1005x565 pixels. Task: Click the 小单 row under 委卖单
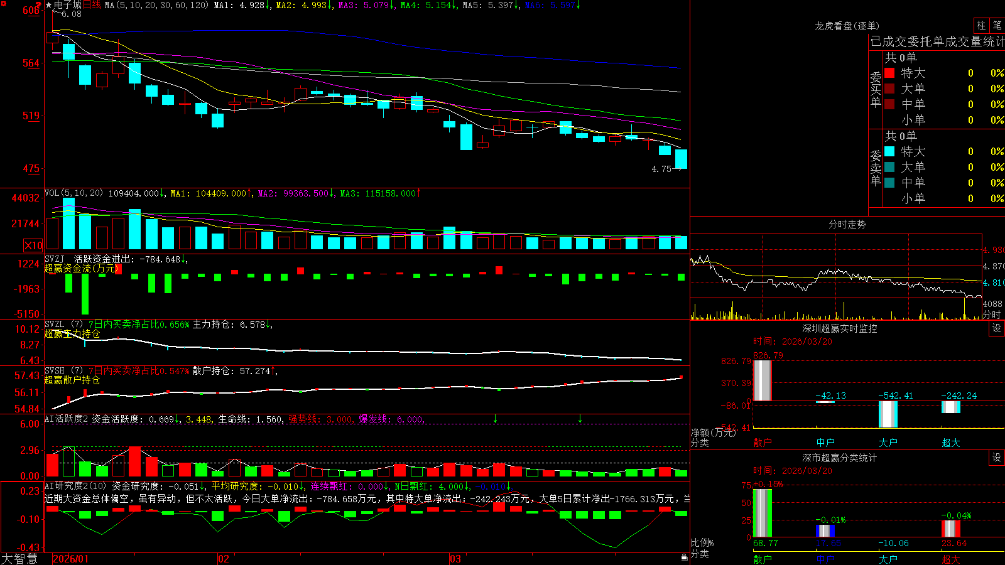(944, 198)
